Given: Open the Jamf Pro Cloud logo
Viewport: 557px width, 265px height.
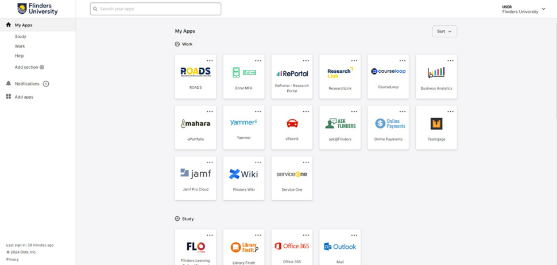Looking at the screenshot, I should (195, 173).
